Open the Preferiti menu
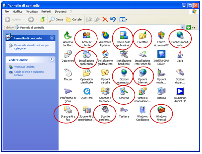The image size is (202, 154). tap(46, 12)
